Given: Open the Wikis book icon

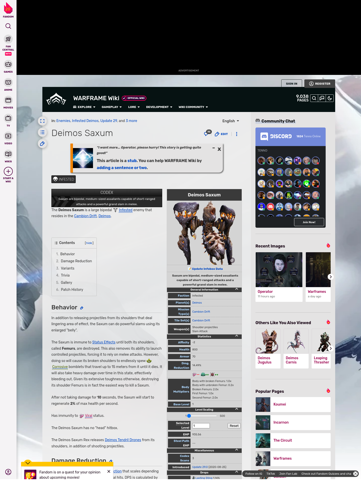Looking at the screenshot, I should click(8, 154).
